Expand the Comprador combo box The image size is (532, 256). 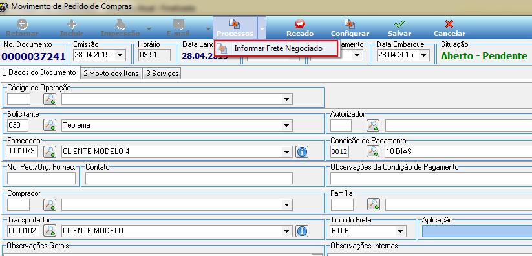coord(287,205)
